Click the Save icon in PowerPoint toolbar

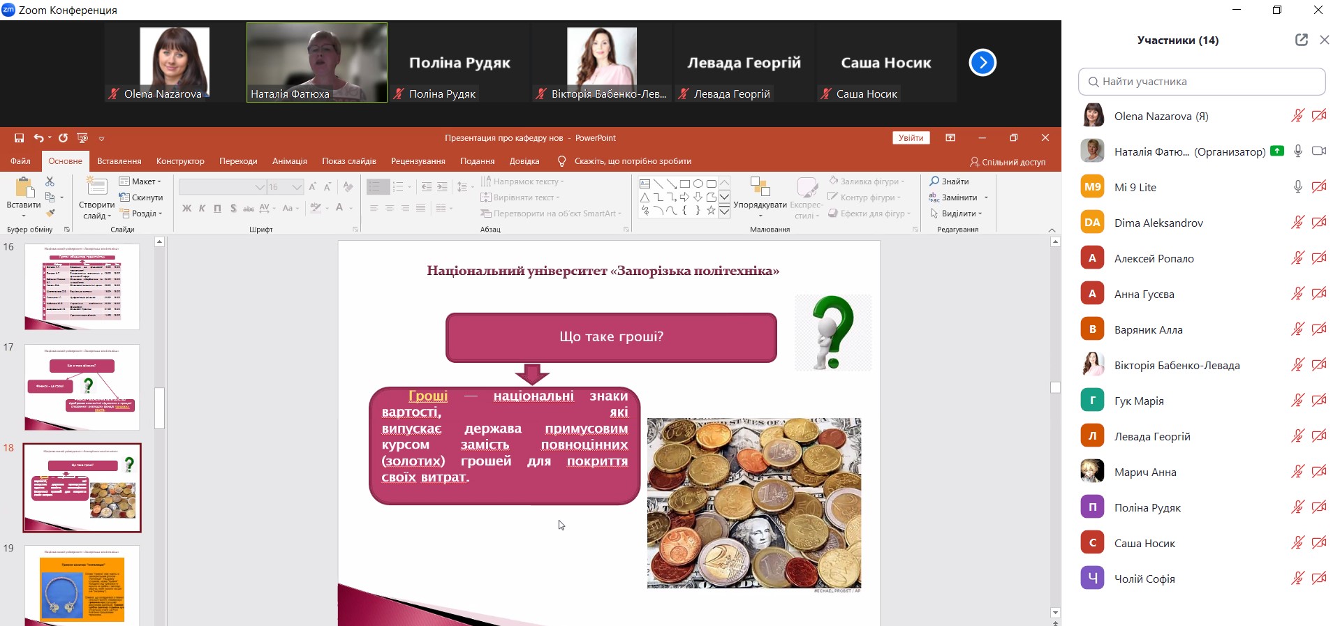(19, 138)
